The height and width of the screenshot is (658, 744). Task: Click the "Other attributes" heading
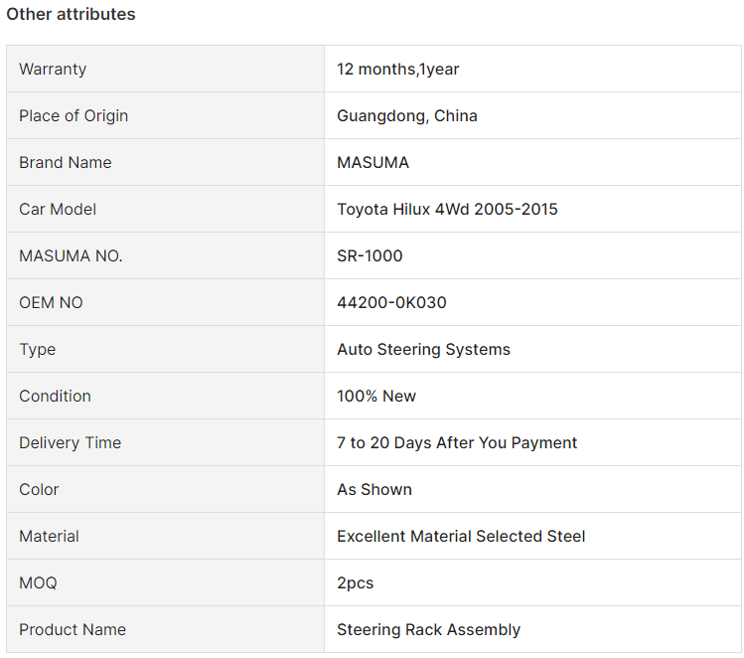71,14
